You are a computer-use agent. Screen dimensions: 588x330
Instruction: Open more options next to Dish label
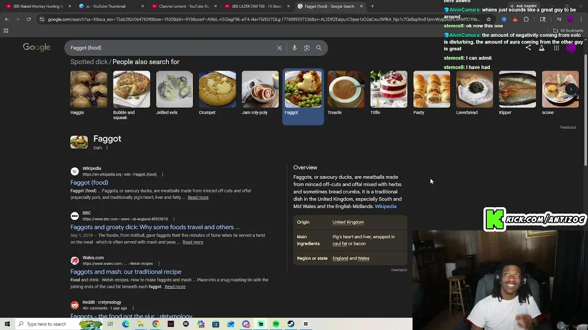(107, 148)
